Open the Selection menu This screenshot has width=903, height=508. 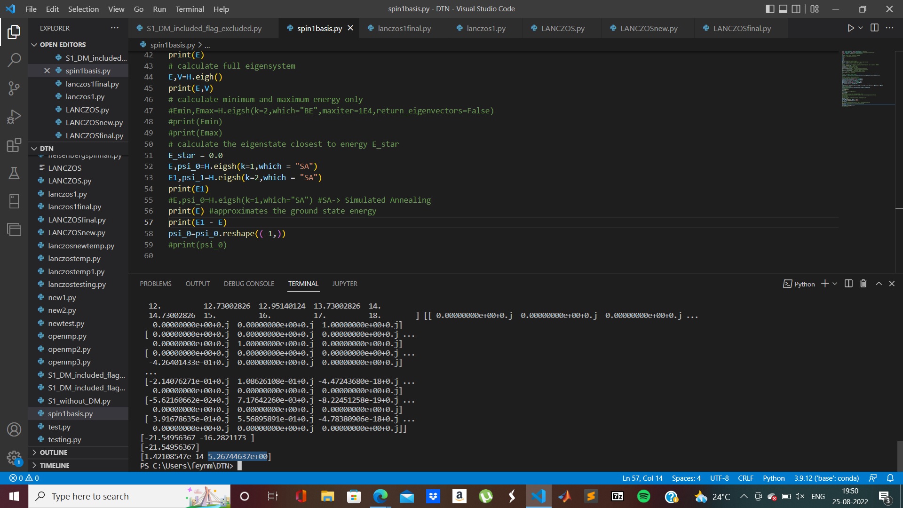point(83,8)
